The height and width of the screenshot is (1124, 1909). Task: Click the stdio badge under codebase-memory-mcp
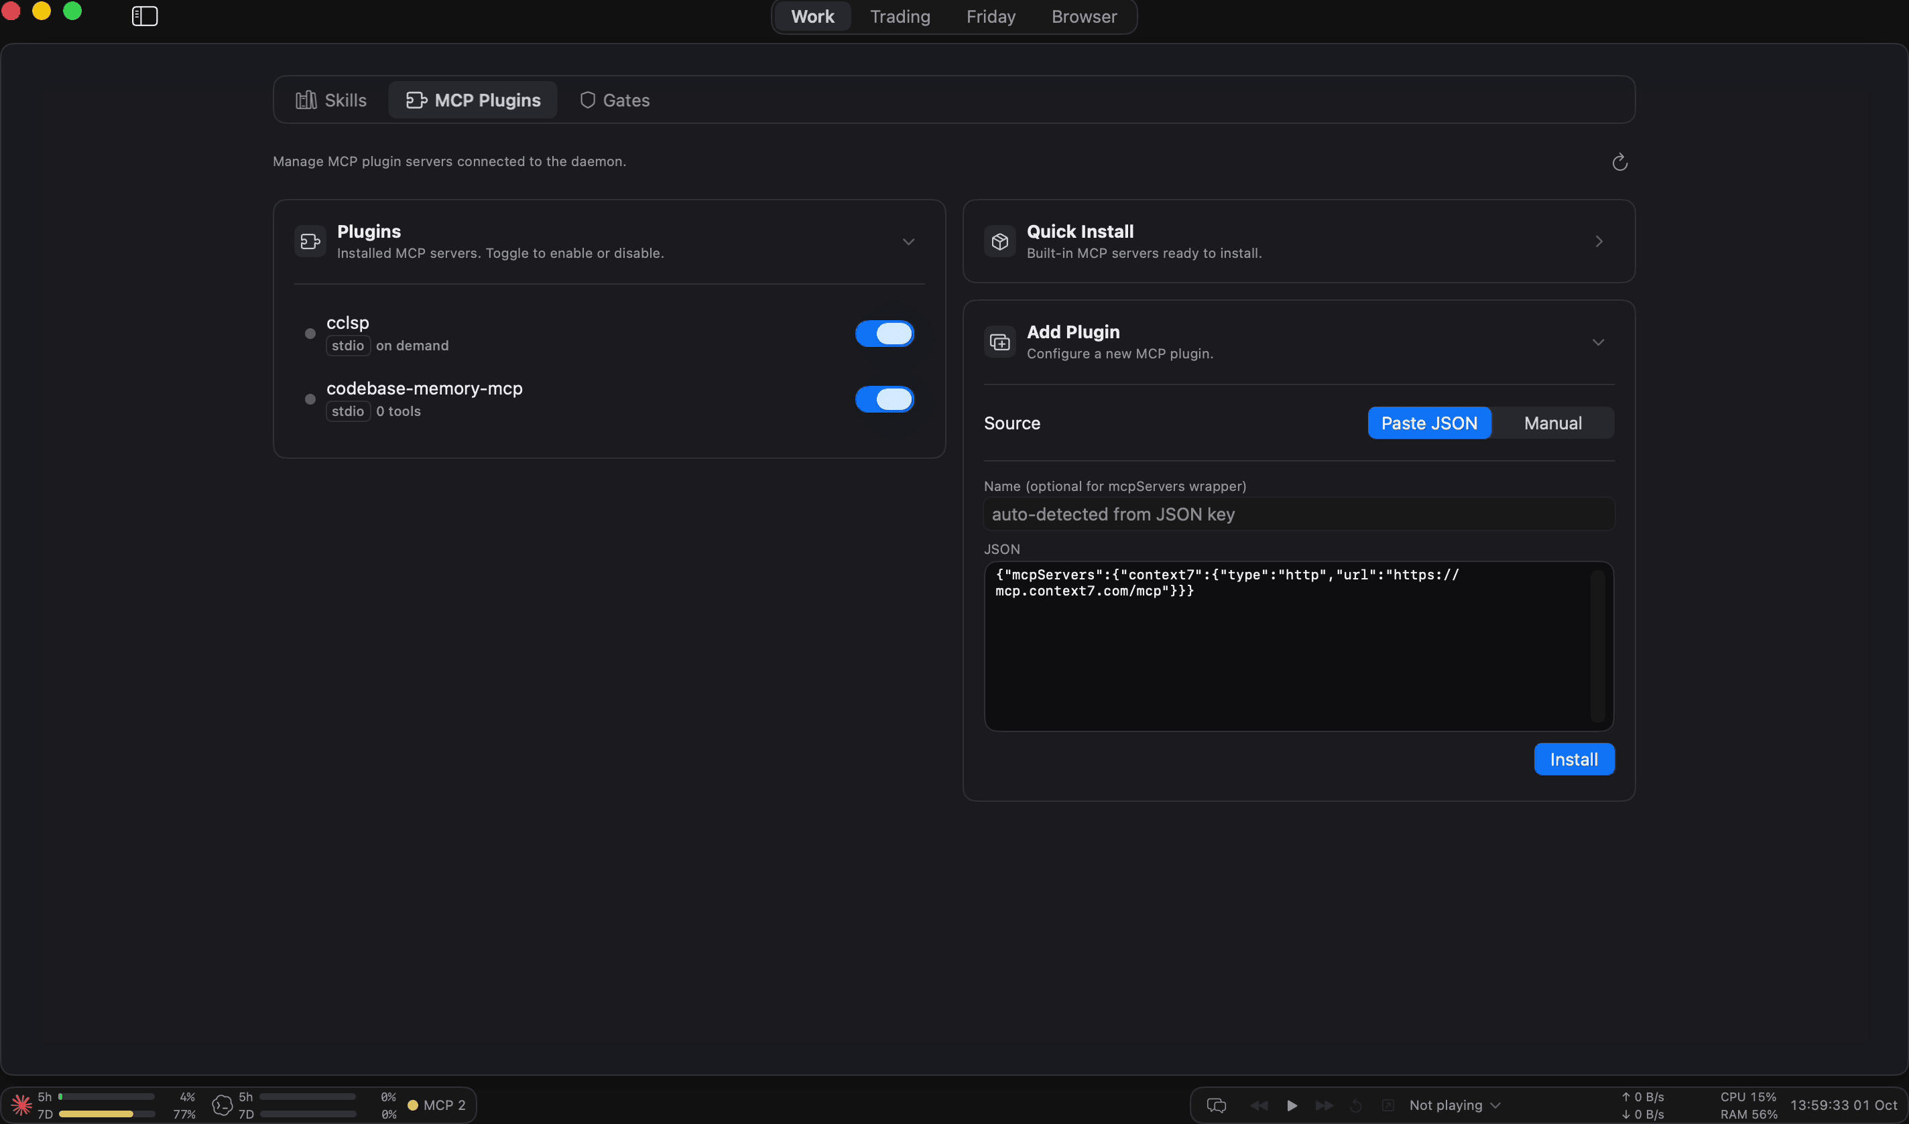tap(348, 411)
